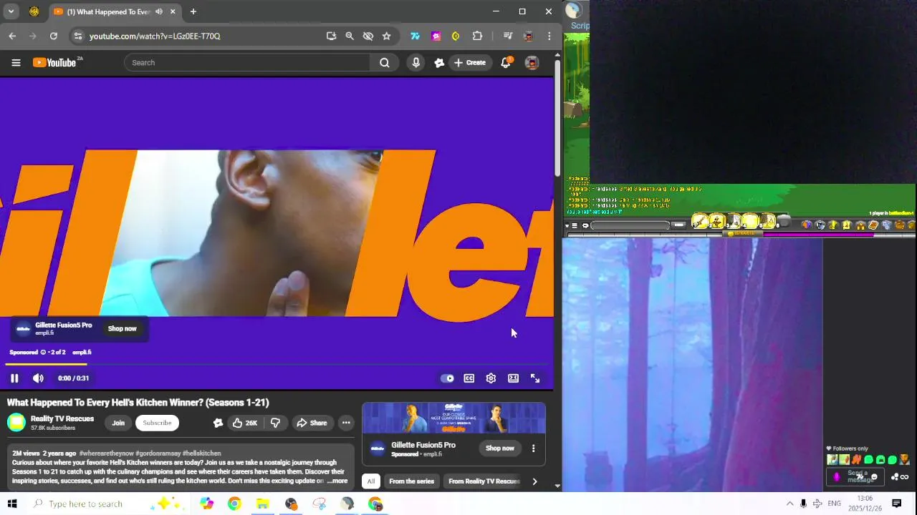The image size is (917, 515).
Task: Switch to the pinned Chrome tab
Action: coord(34,11)
